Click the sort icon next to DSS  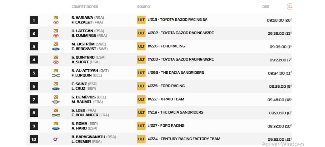tap(289, 6)
